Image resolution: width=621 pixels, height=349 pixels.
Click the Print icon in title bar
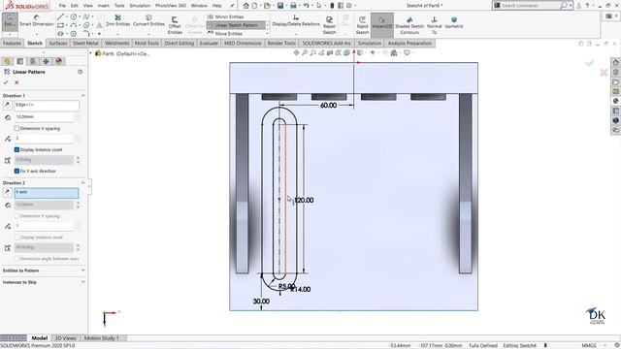pyautogui.click(x=293, y=6)
